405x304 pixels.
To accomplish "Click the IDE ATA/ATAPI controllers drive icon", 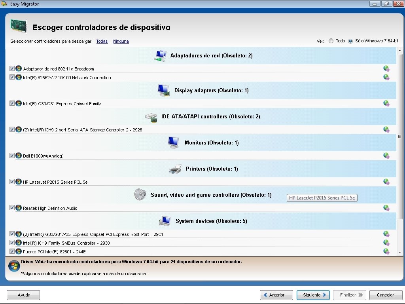I will click(151, 117).
